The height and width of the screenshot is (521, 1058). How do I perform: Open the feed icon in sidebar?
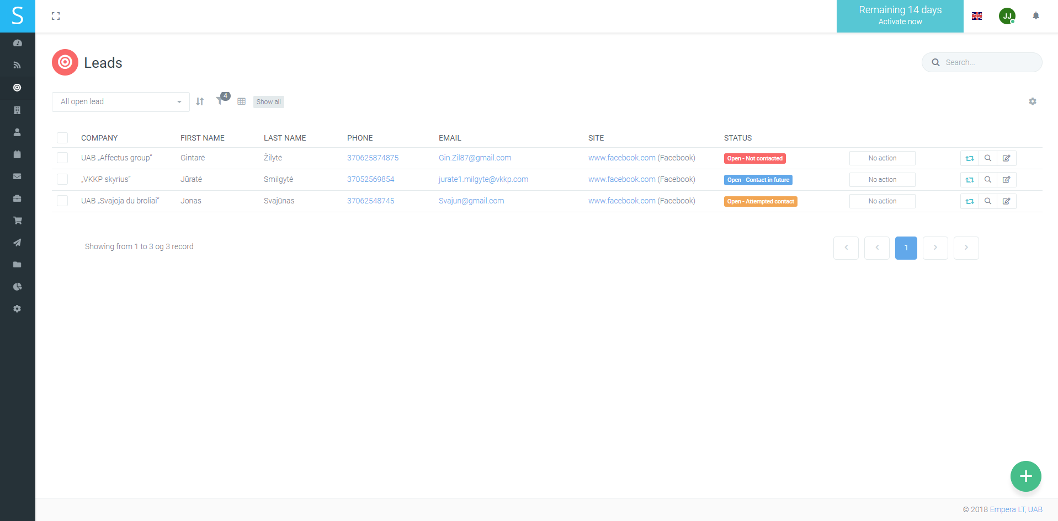point(17,65)
